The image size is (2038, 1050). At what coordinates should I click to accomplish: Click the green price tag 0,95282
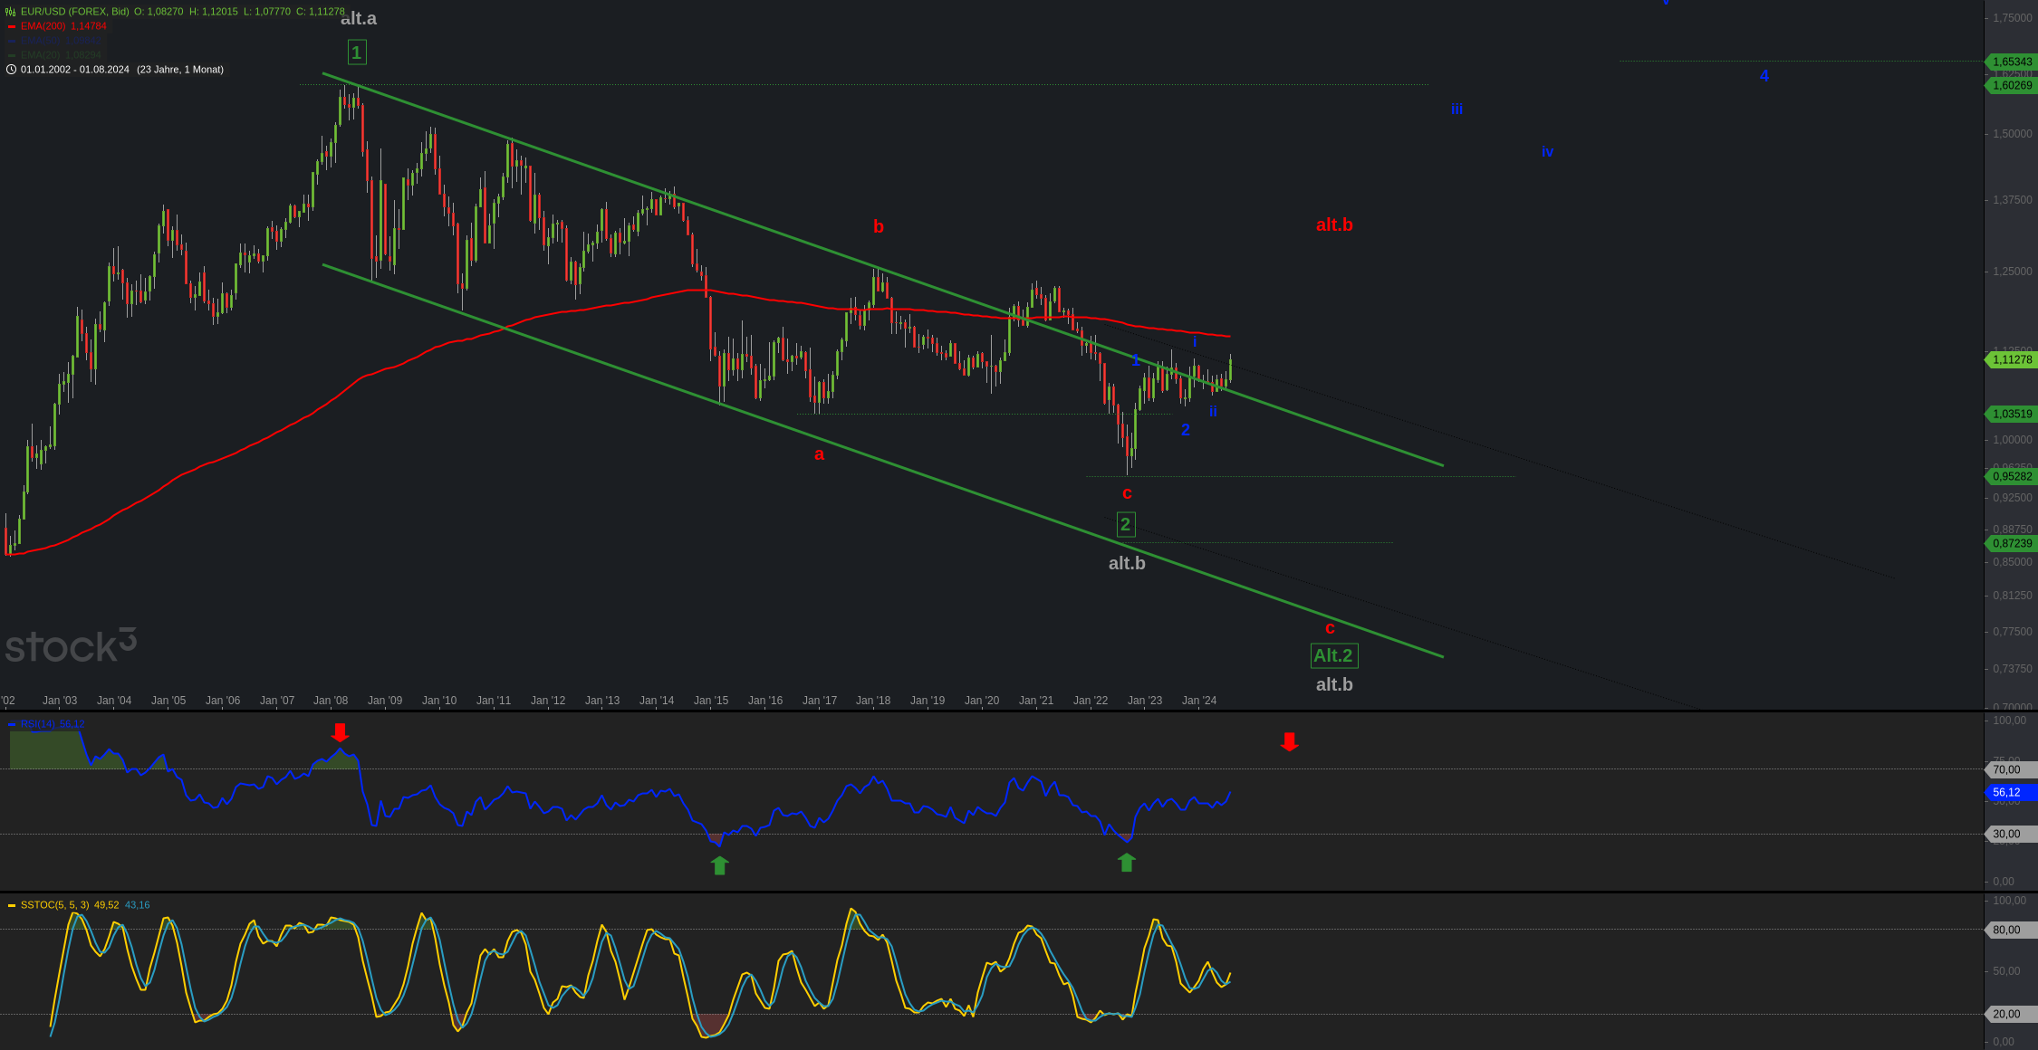(2011, 476)
